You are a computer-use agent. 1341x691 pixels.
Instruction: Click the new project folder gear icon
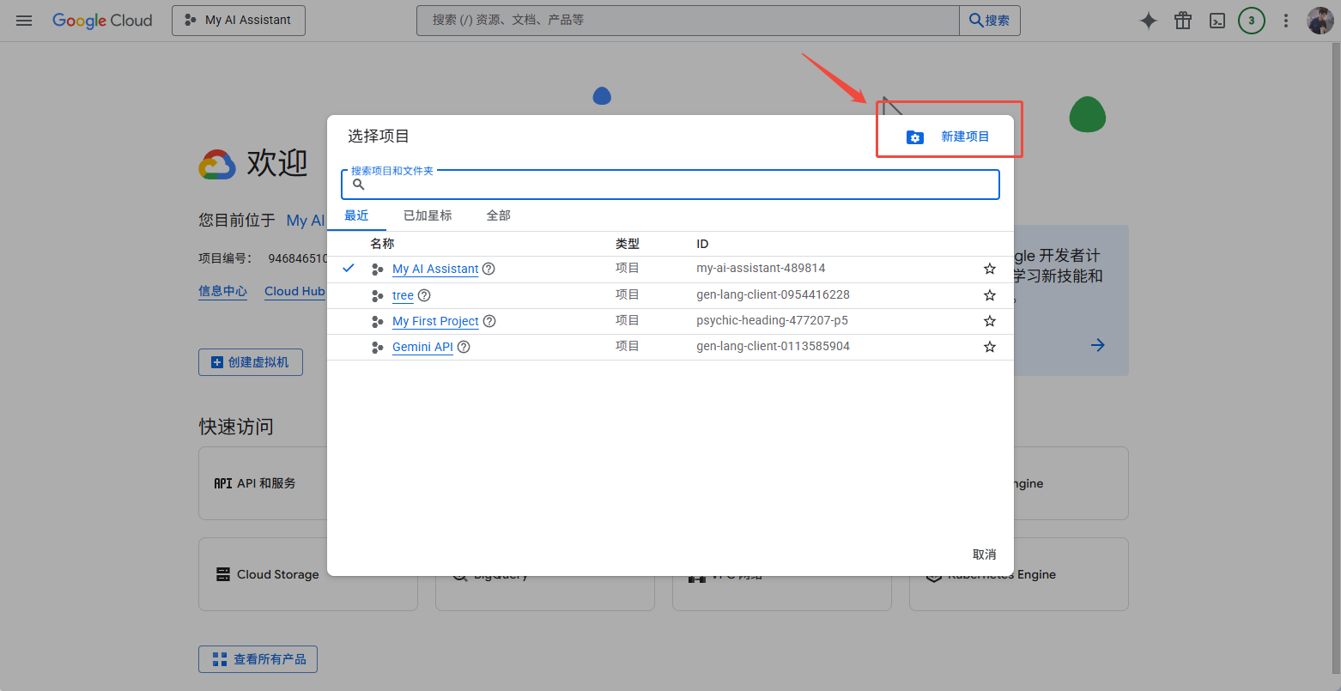(915, 137)
